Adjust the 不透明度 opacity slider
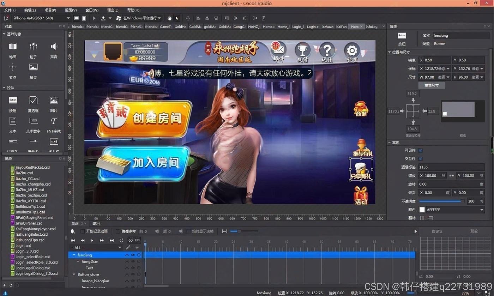 [442, 201]
